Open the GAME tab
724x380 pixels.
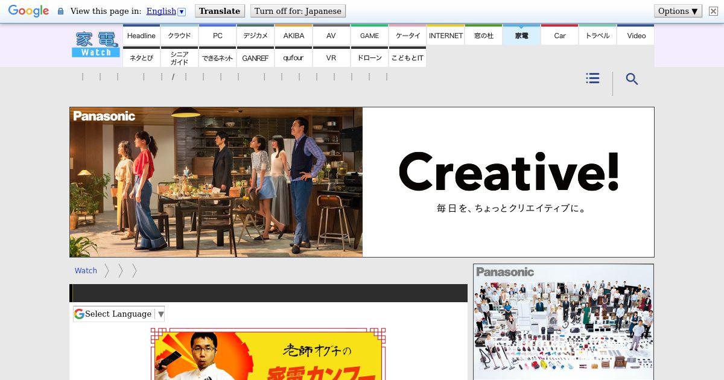pos(369,35)
